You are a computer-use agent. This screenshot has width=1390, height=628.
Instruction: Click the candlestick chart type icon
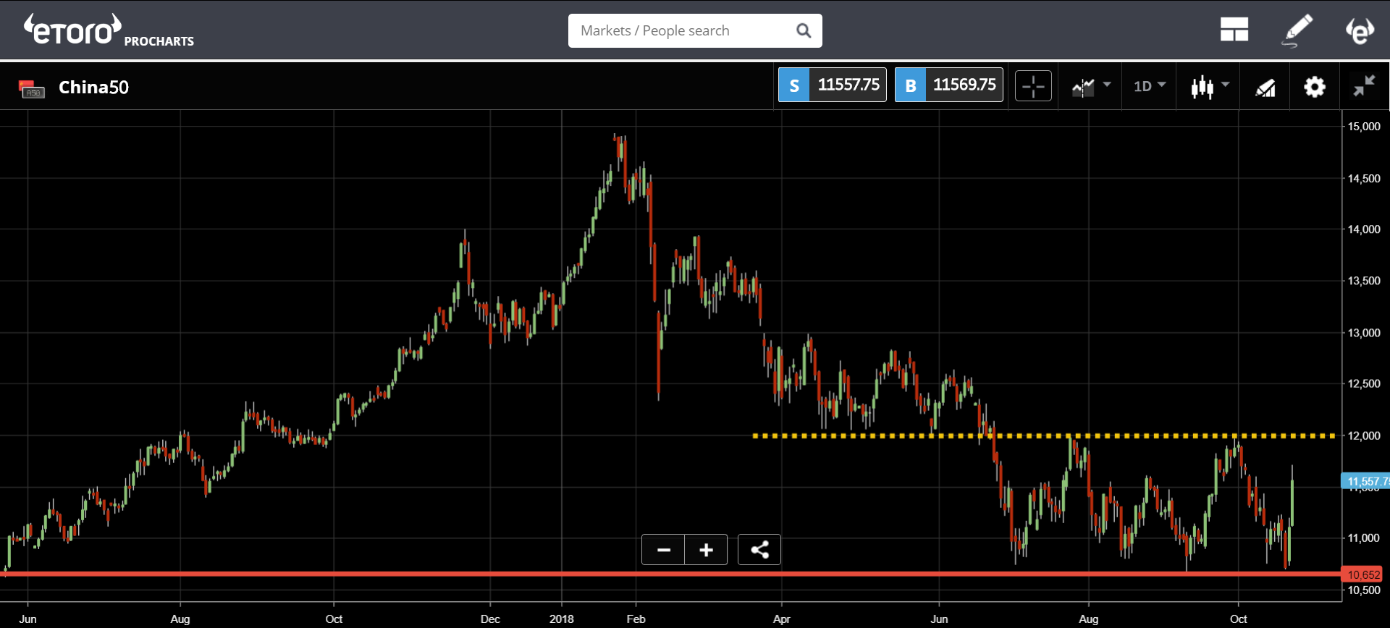tap(1202, 87)
